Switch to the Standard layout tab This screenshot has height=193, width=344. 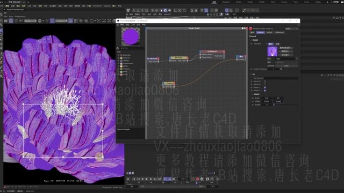(226, 2)
